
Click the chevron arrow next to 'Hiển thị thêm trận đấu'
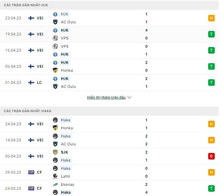point(129,98)
